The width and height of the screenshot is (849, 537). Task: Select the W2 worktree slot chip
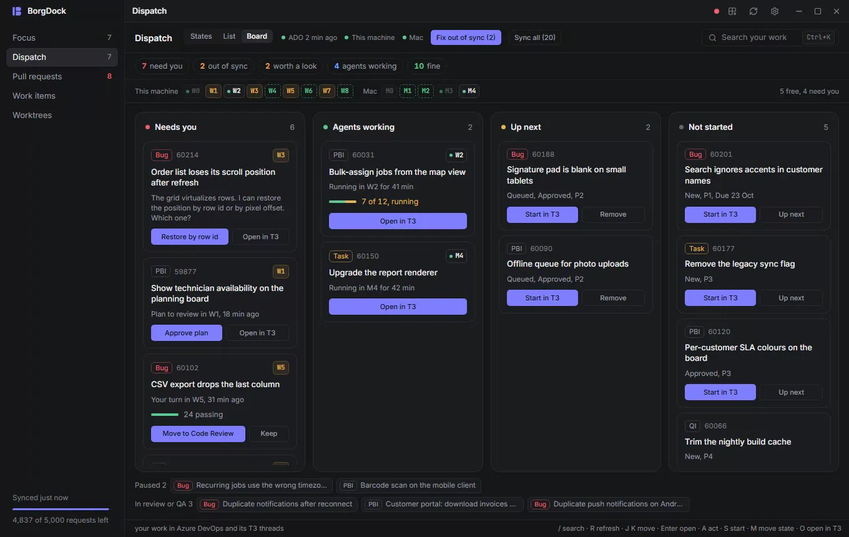233,91
